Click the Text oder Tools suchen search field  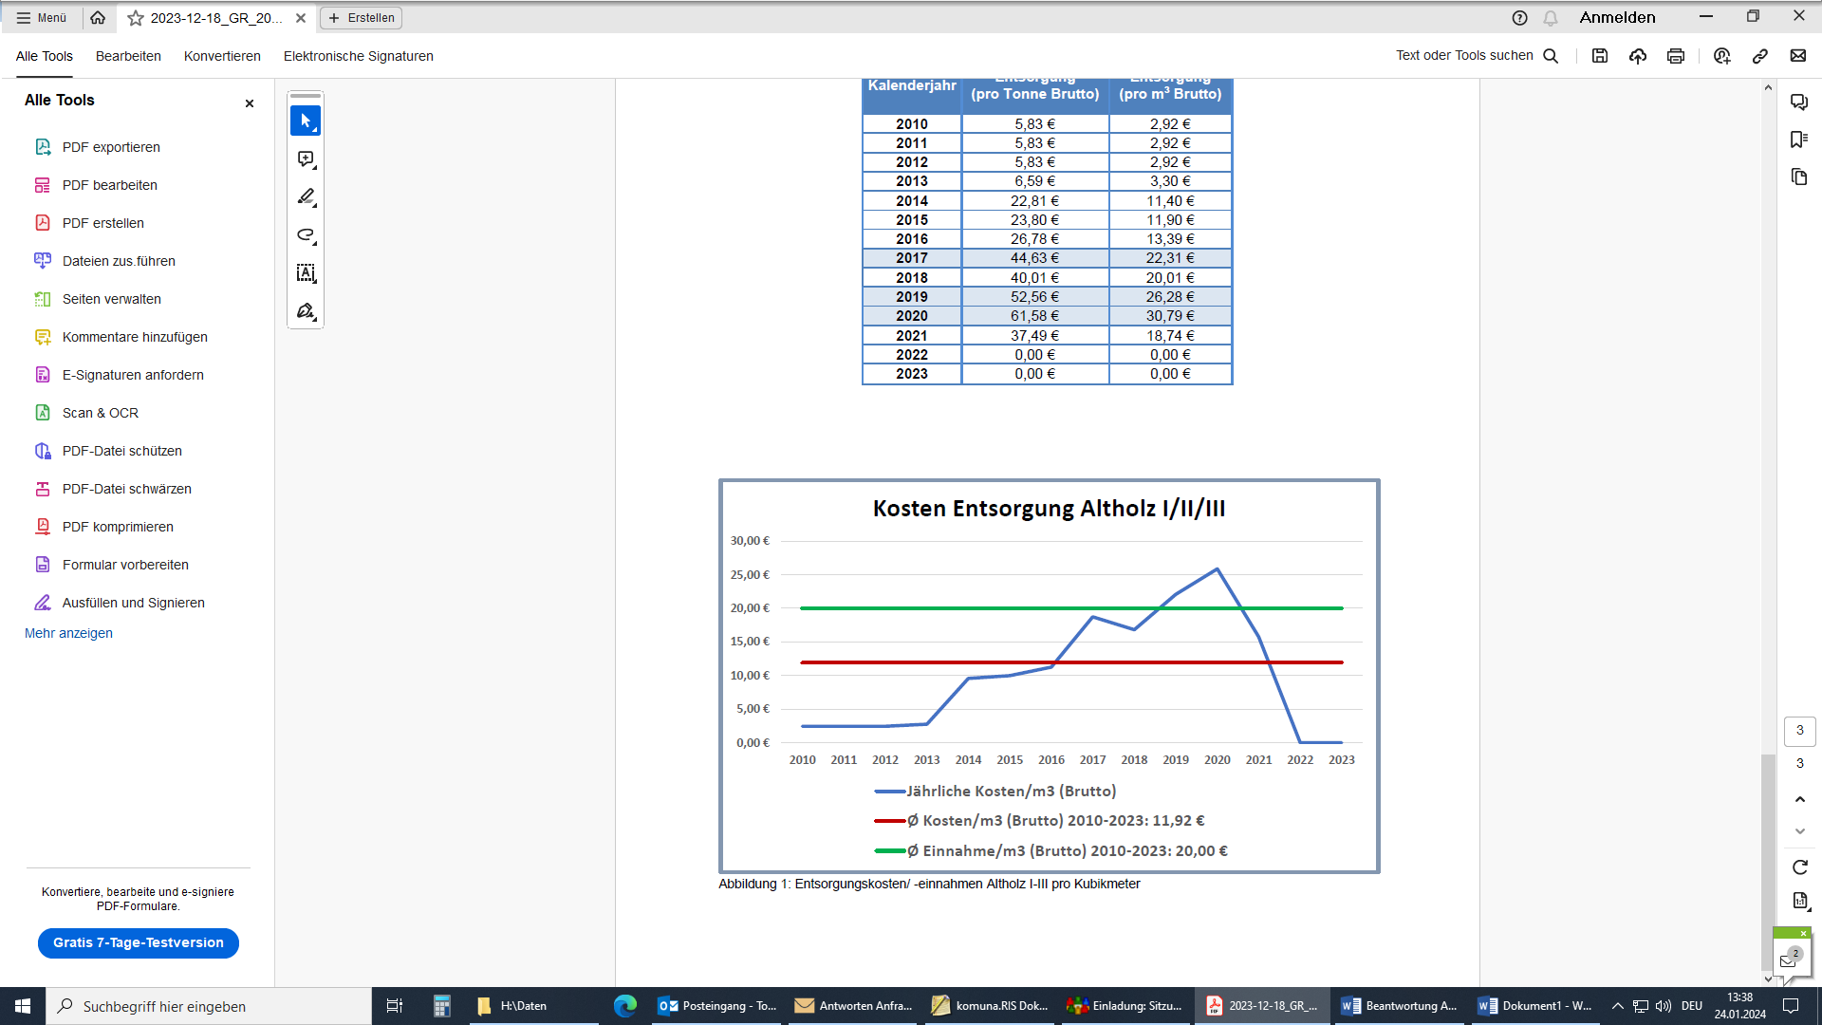click(1477, 56)
